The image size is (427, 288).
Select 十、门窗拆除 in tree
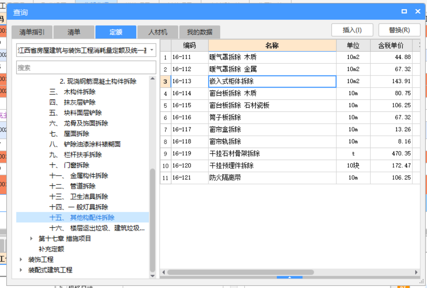click(x=69, y=165)
